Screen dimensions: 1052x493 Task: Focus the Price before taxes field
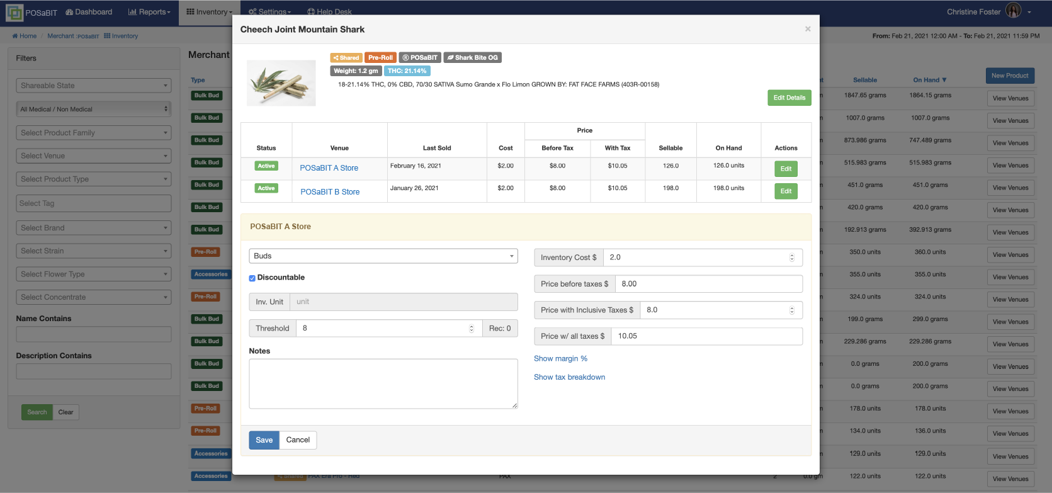(x=709, y=284)
